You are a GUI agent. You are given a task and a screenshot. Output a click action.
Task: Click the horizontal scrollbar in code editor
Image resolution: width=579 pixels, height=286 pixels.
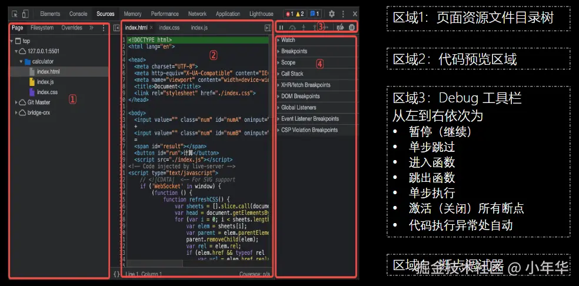(x=154, y=264)
